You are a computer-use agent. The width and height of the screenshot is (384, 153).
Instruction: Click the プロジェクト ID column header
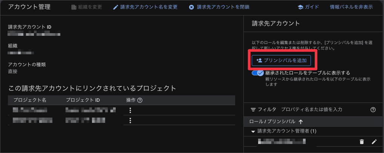pos(83,100)
